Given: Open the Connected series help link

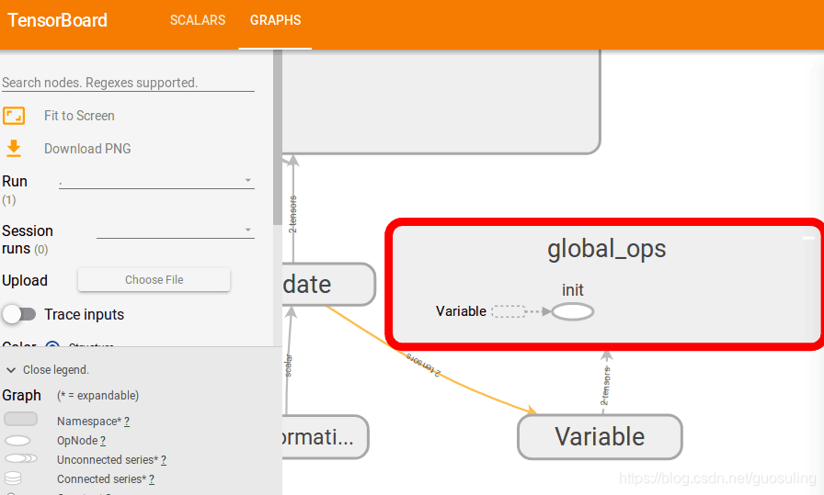Looking at the screenshot, I should (x=152, y=479).
